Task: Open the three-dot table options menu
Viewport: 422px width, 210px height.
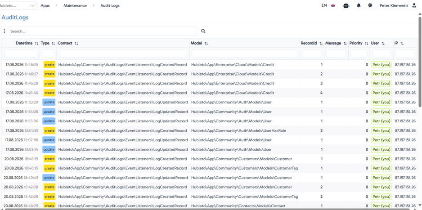Action: [x=4, y=31]
